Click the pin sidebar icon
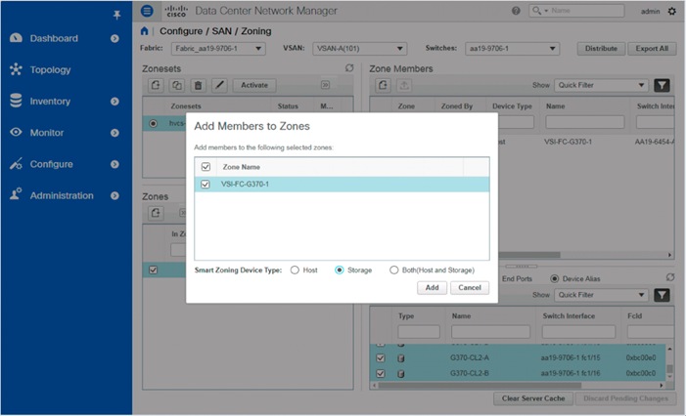Screen dimensions: 686x416 [116, 16]
